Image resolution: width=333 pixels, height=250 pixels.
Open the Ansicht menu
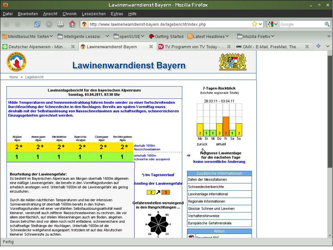[x=50, y=14]
